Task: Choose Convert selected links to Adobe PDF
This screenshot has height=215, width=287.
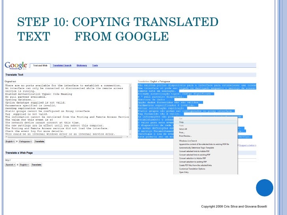Action: click(x=205, y=151)
